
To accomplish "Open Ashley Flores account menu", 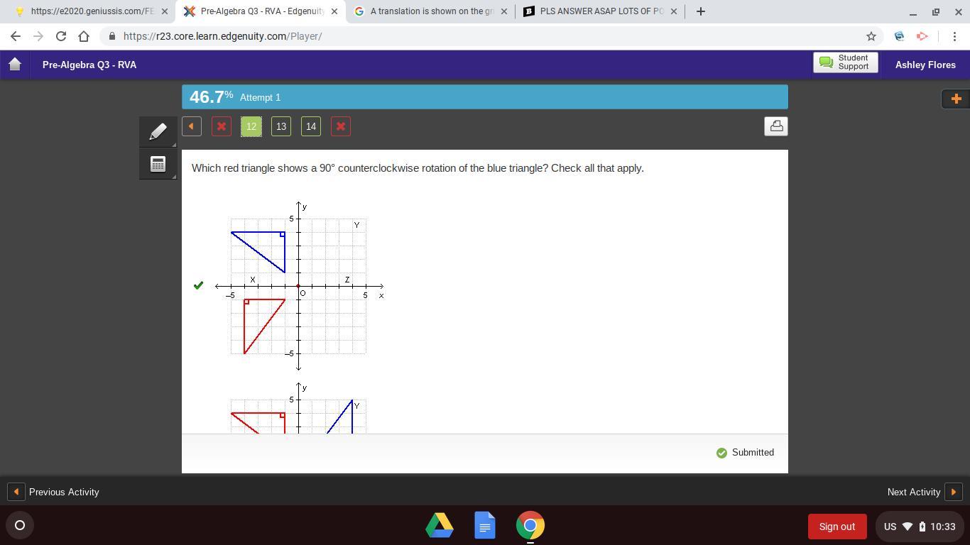I will tap(925, 65).
